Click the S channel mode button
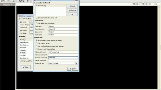161x90 pixels. pyautogui.click(x=138, y=4)
